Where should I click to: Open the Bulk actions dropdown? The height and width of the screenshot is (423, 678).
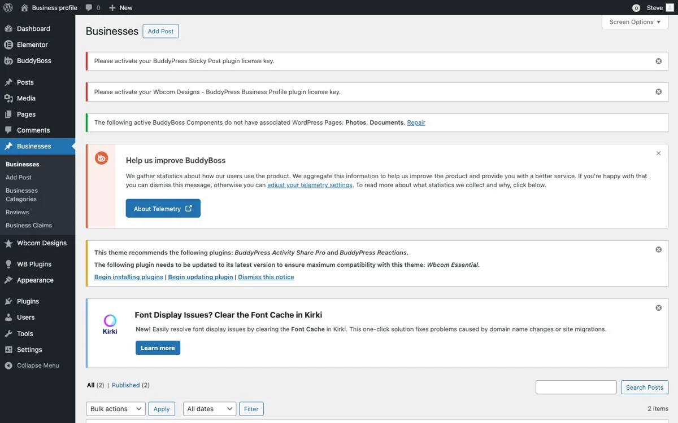(115, 408)
